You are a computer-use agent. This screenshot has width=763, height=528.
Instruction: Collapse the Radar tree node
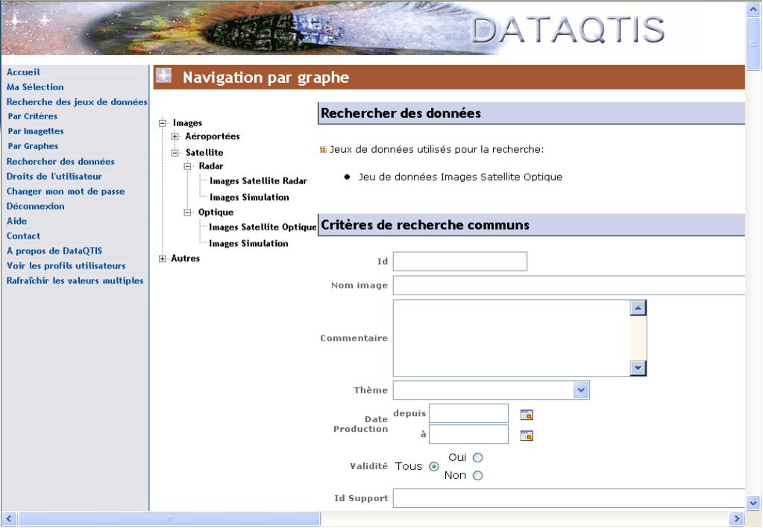(x=187, y=166)
